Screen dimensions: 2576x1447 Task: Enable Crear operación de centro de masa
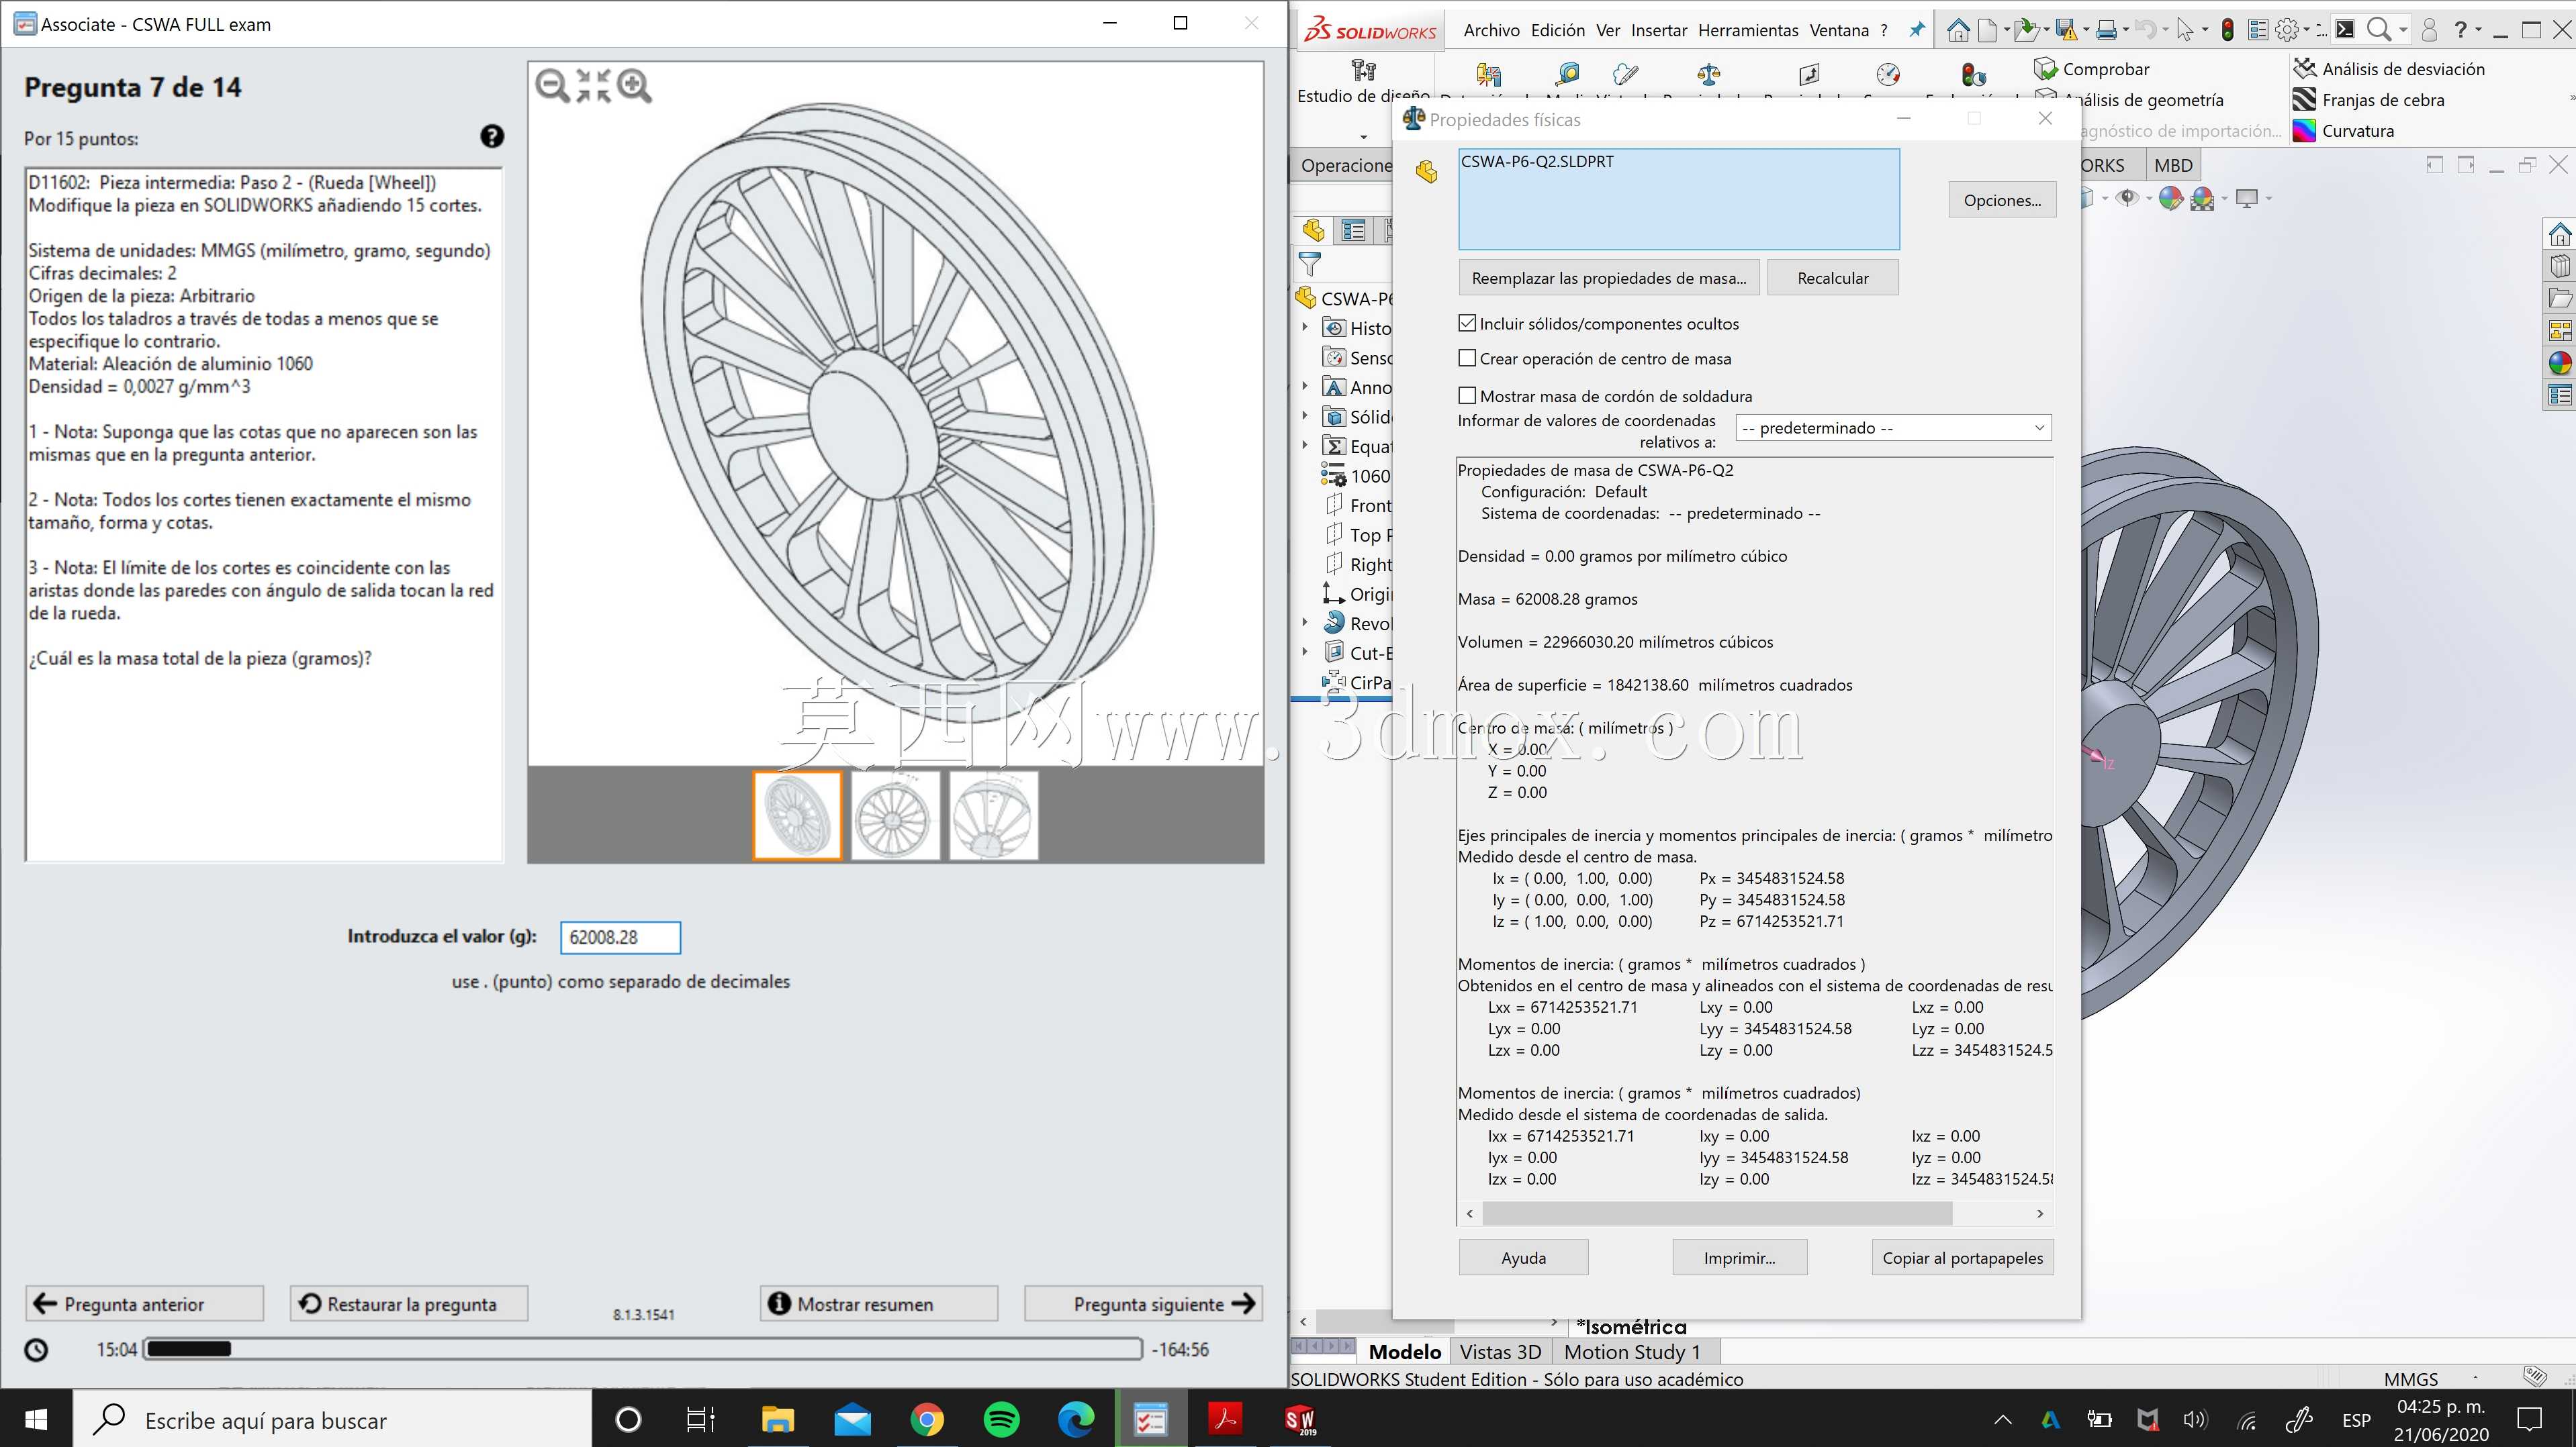click(1467, 358)
